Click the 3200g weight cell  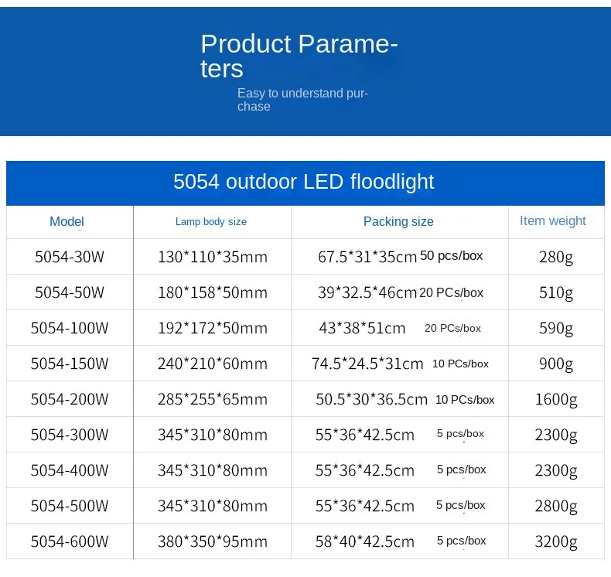click(x=556, y=541)
